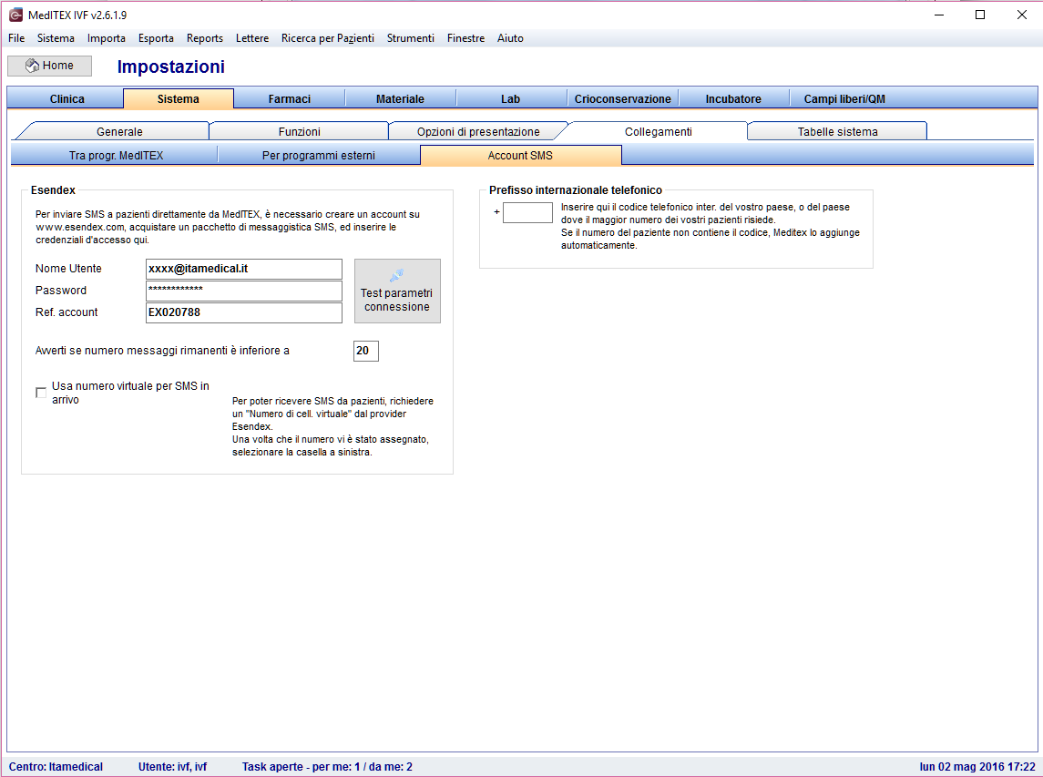
Task: Click the Esendex group label
Action: click(x=53, y=189)
